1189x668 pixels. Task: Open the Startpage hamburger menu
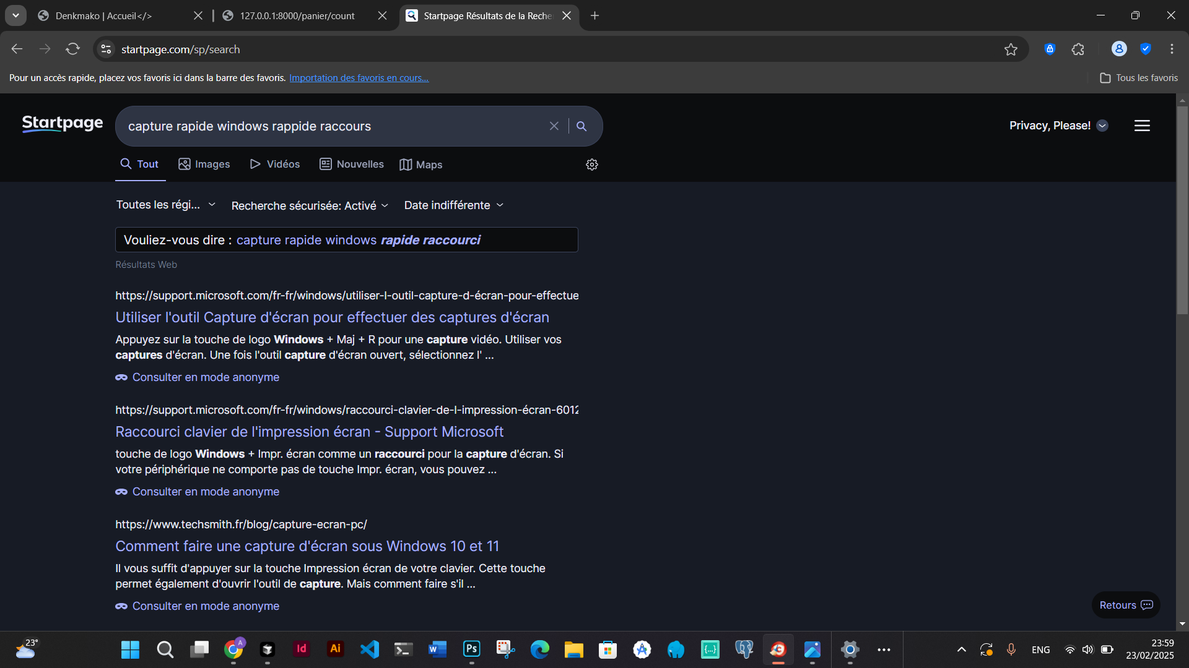click(x=1142, y=126)
